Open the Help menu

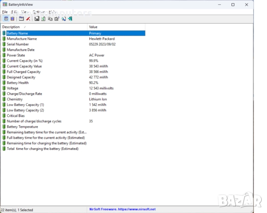click(x=52, y=12)
